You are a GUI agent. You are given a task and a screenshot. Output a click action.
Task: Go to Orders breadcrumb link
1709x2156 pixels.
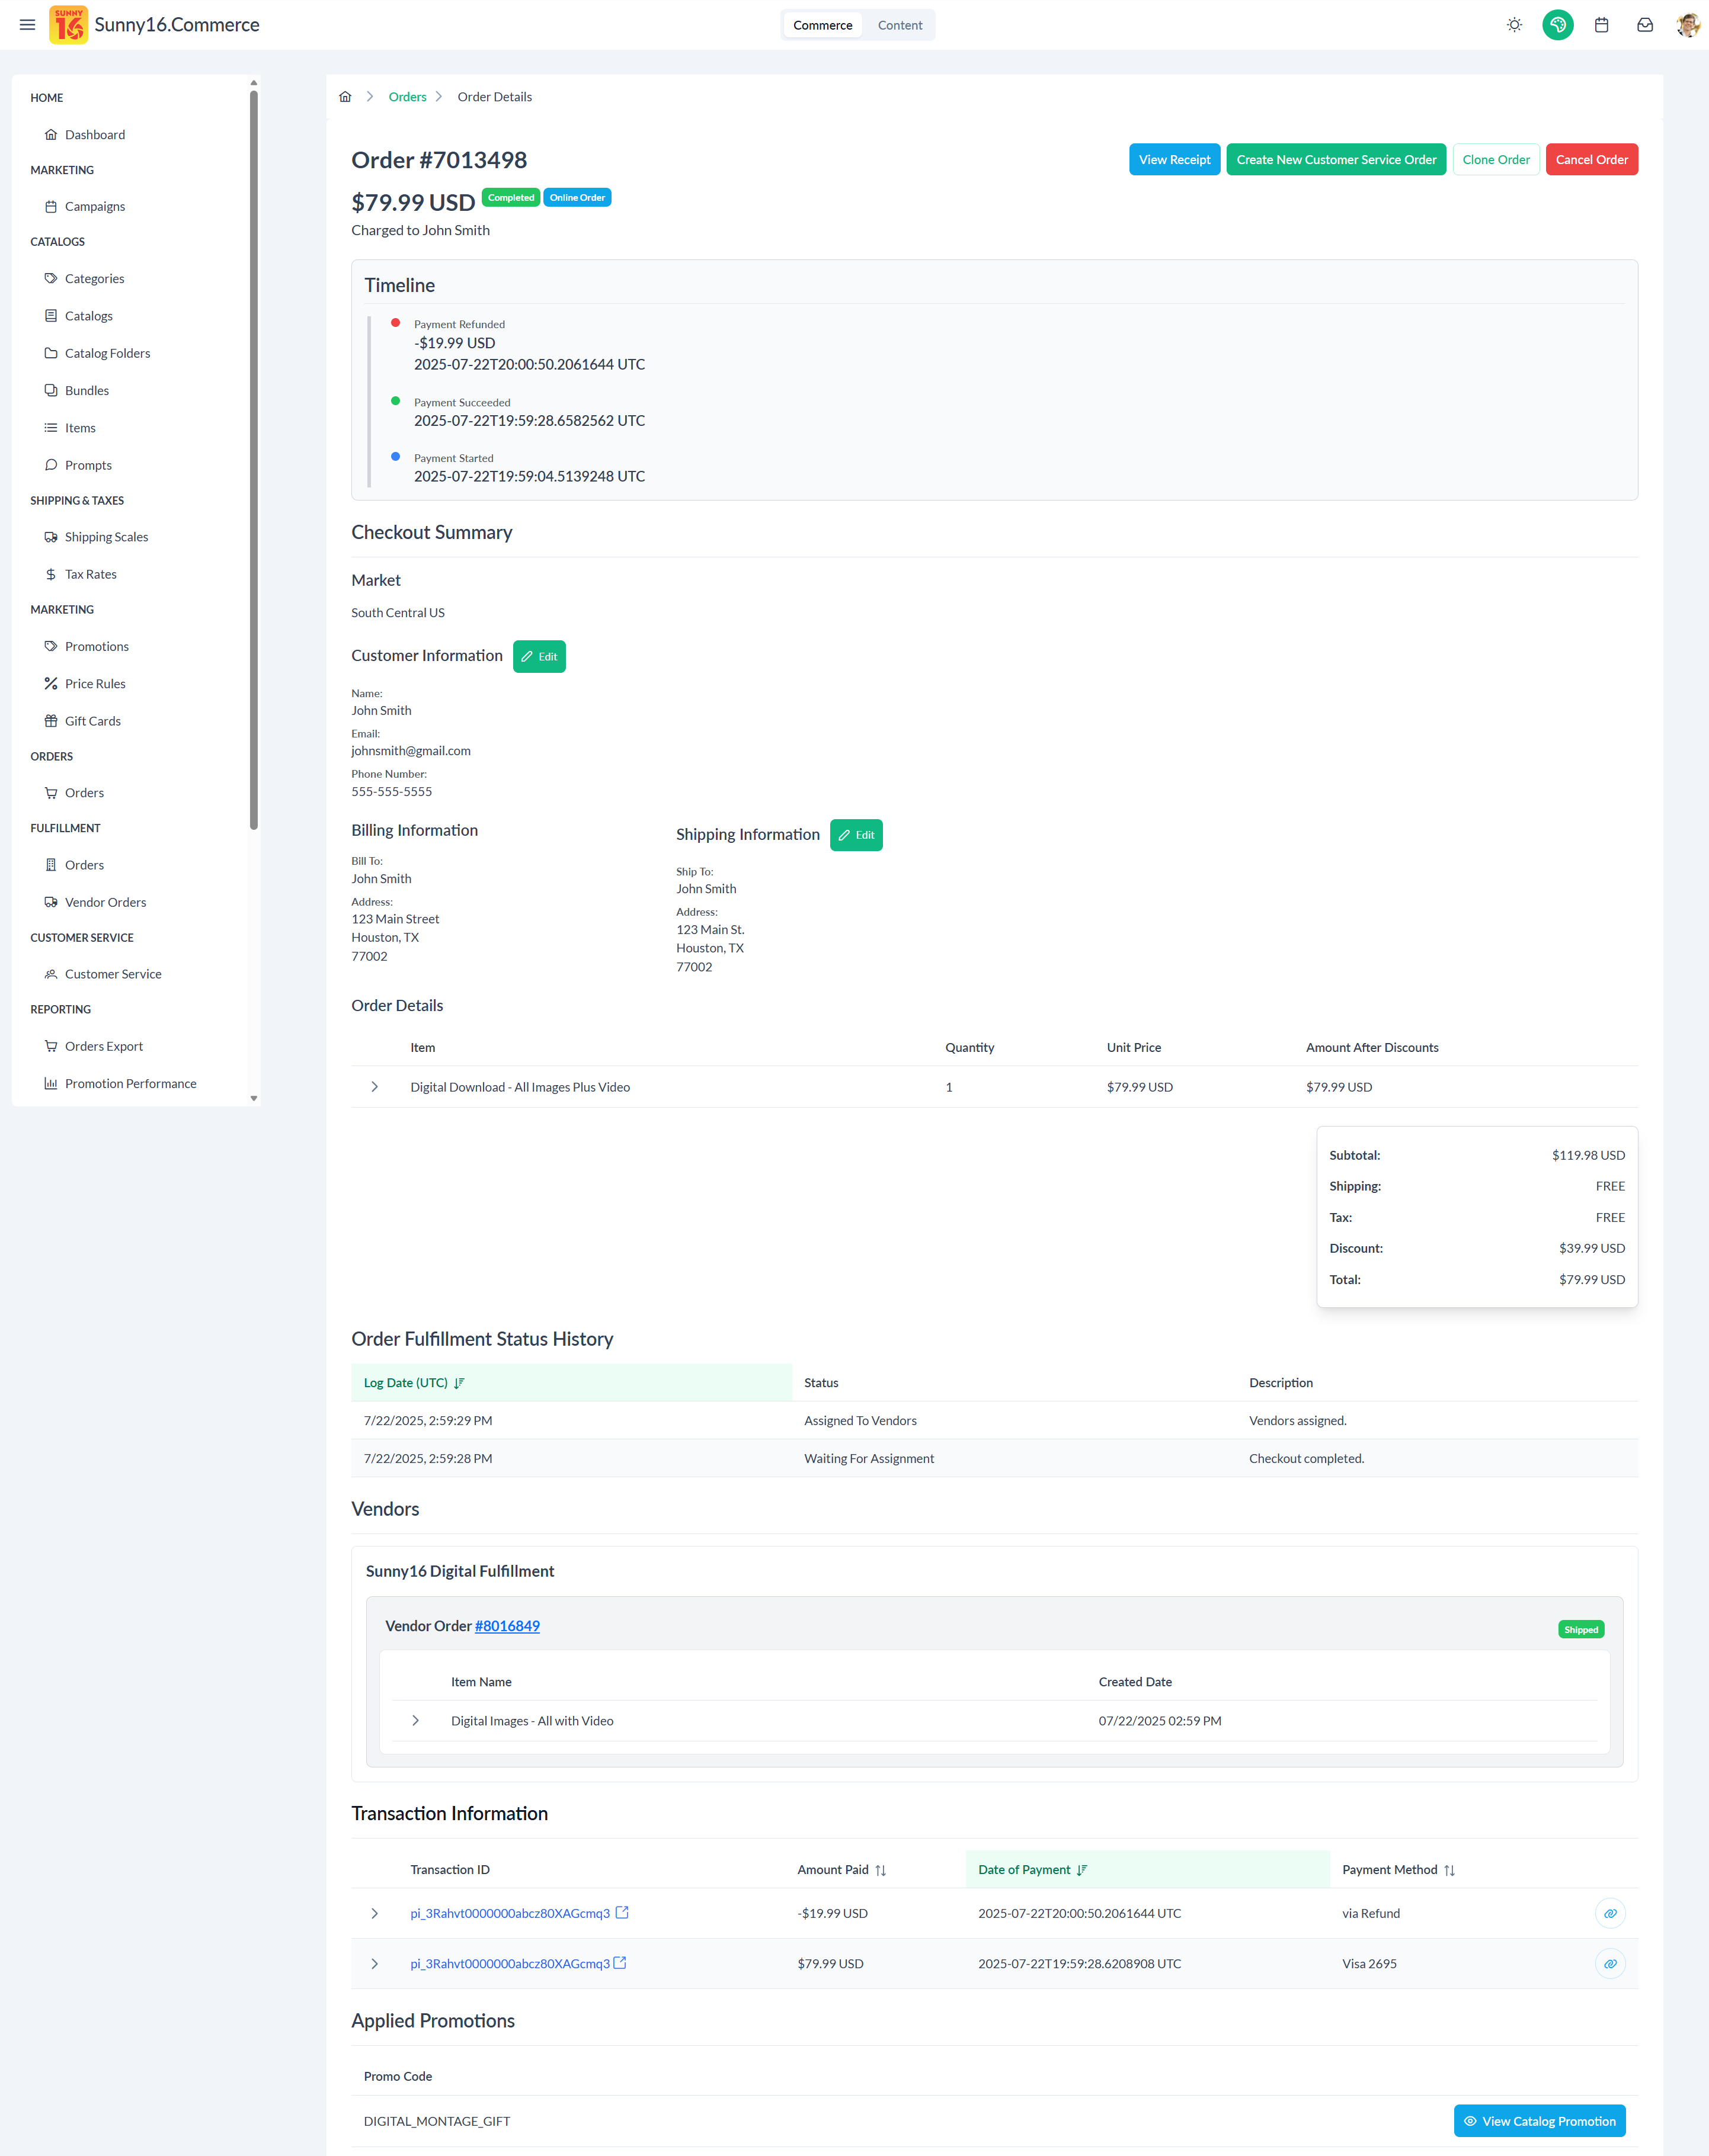tap(407, 97)
